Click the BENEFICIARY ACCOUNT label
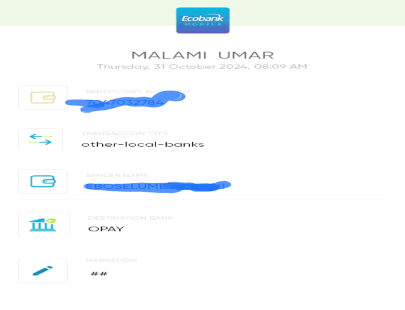This screenshot has height=310, width=405. tap(138, 91)
